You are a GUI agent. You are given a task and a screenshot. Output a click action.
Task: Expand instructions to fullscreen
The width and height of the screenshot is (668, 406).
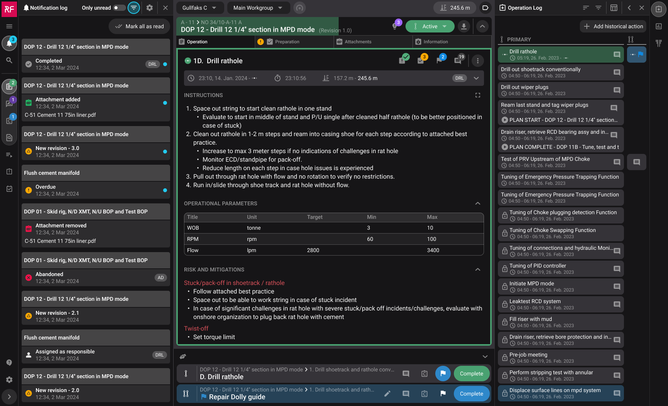click(478, 95)
